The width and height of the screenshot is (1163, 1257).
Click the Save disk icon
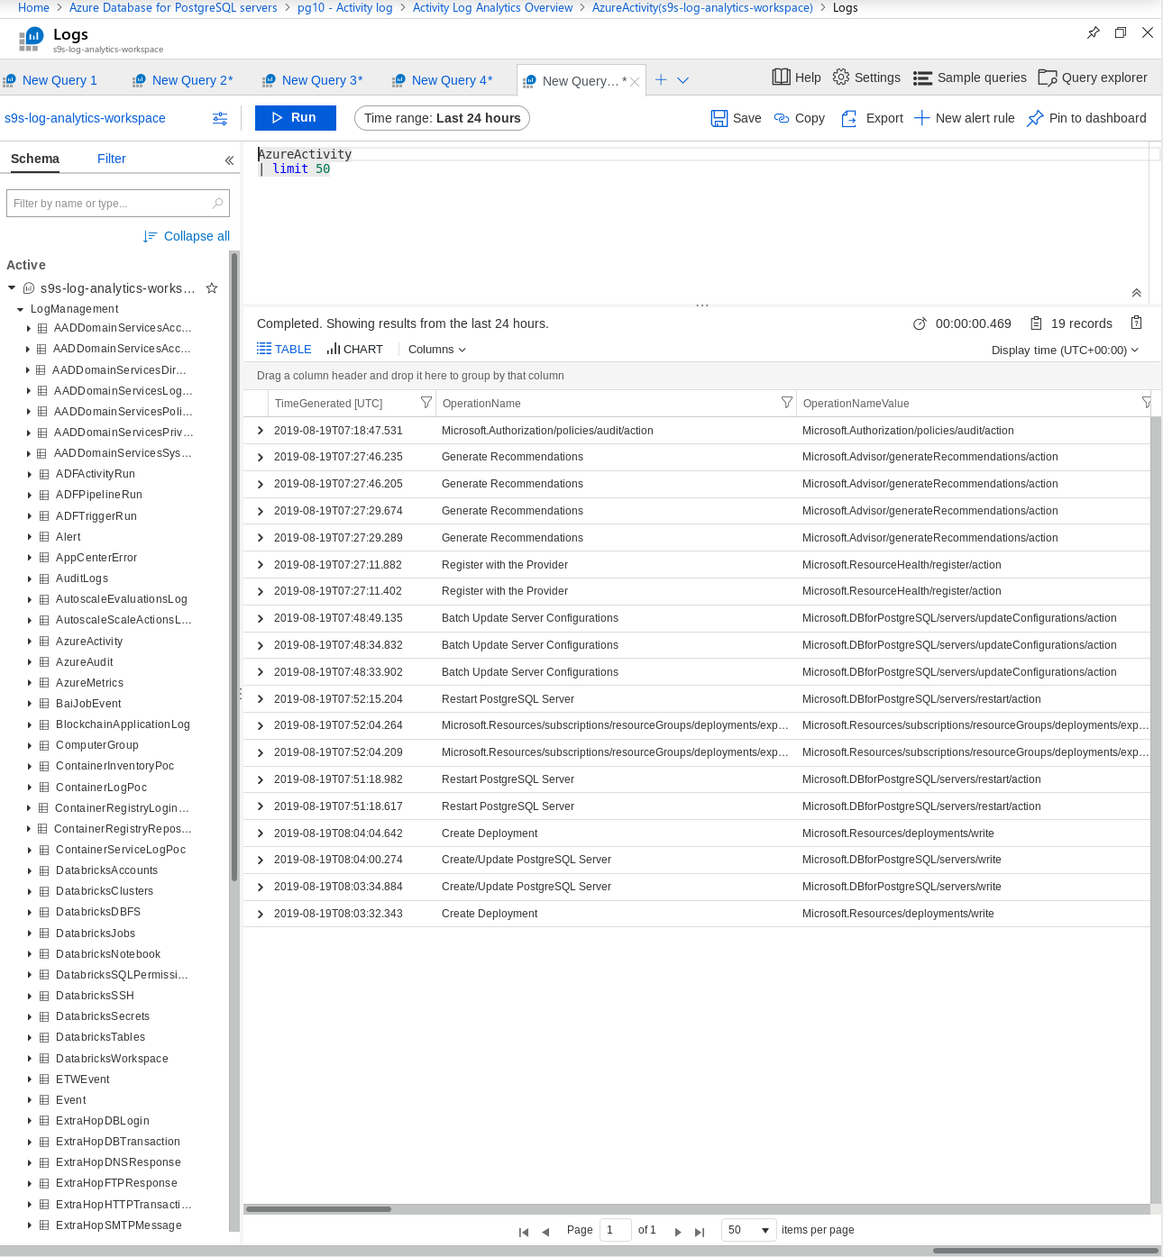coord(719,118)
